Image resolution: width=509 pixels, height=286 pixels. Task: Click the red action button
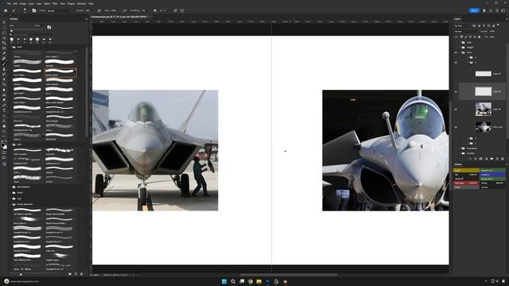tap(466, 183)
